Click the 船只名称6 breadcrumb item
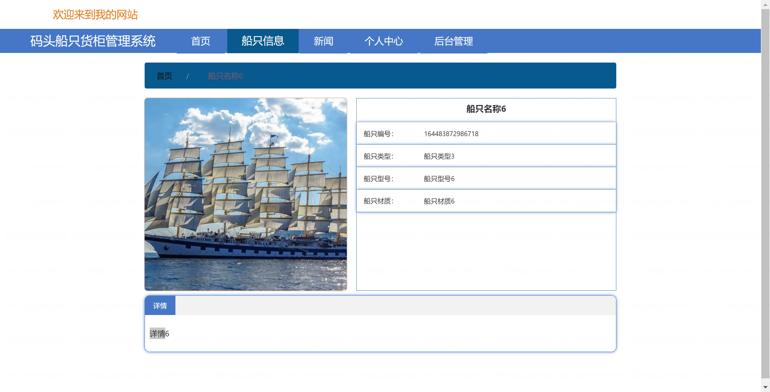The height and width of the screenshot is (392, 770). click(225, 76)
